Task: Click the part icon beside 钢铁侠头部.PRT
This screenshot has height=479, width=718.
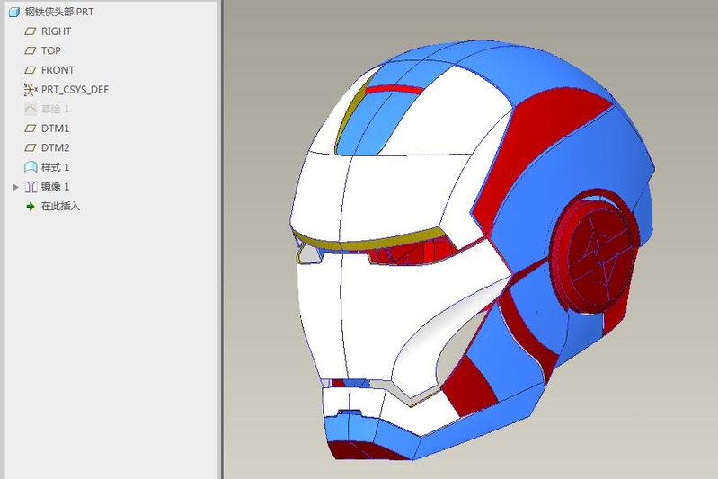Action: (14, 13)
